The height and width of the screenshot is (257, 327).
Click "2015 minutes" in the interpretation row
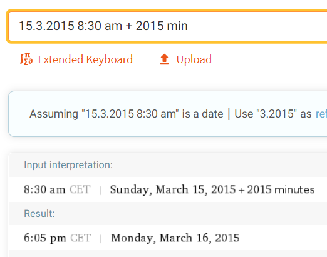[281, 189]
